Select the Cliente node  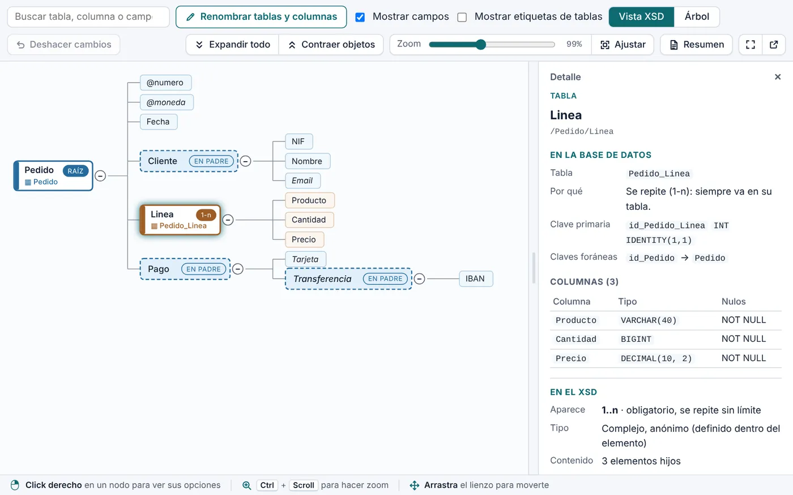(189, 161)
